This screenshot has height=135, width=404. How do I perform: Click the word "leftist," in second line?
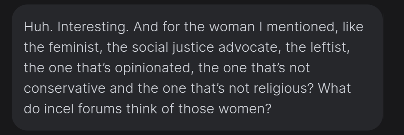(x=330, y=47)
